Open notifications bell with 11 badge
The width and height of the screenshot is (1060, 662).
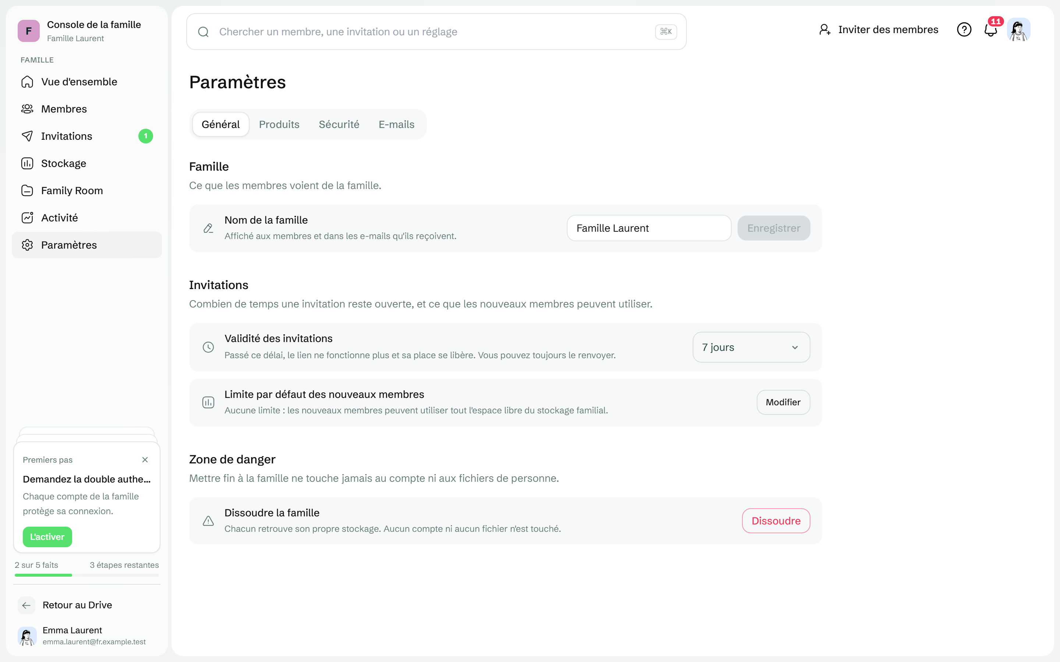click(991, 29)
